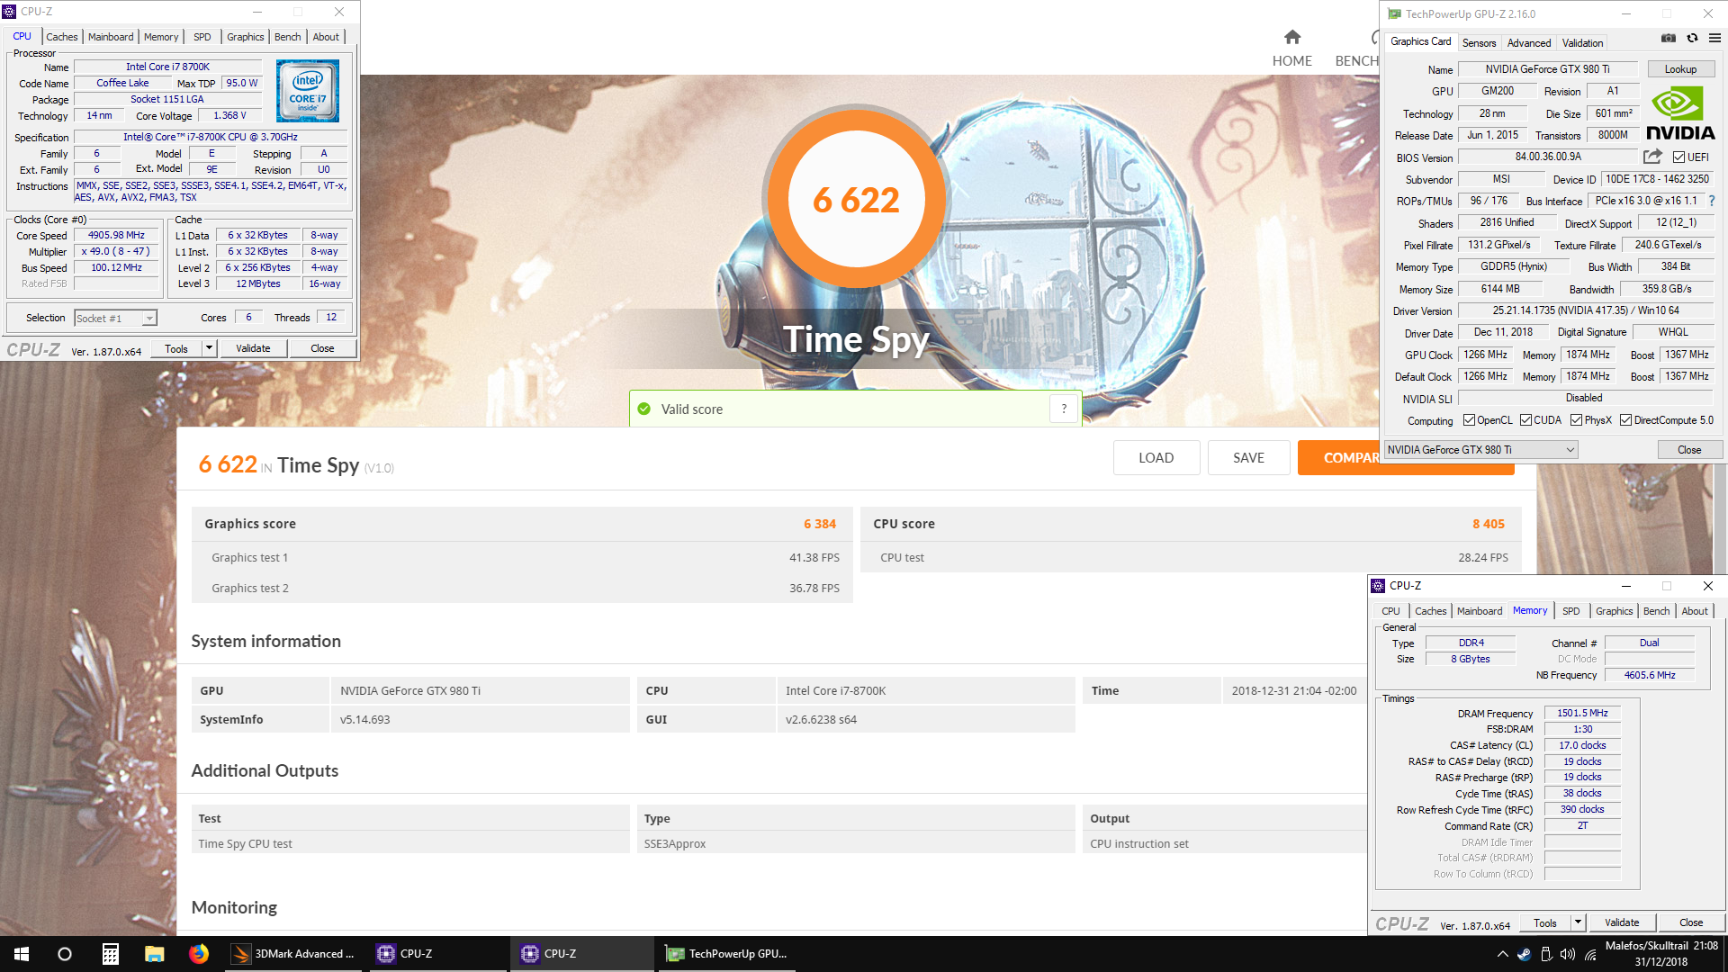Launch Firefox from the taskbar
Screen dimensions: 1728x972
199,954
